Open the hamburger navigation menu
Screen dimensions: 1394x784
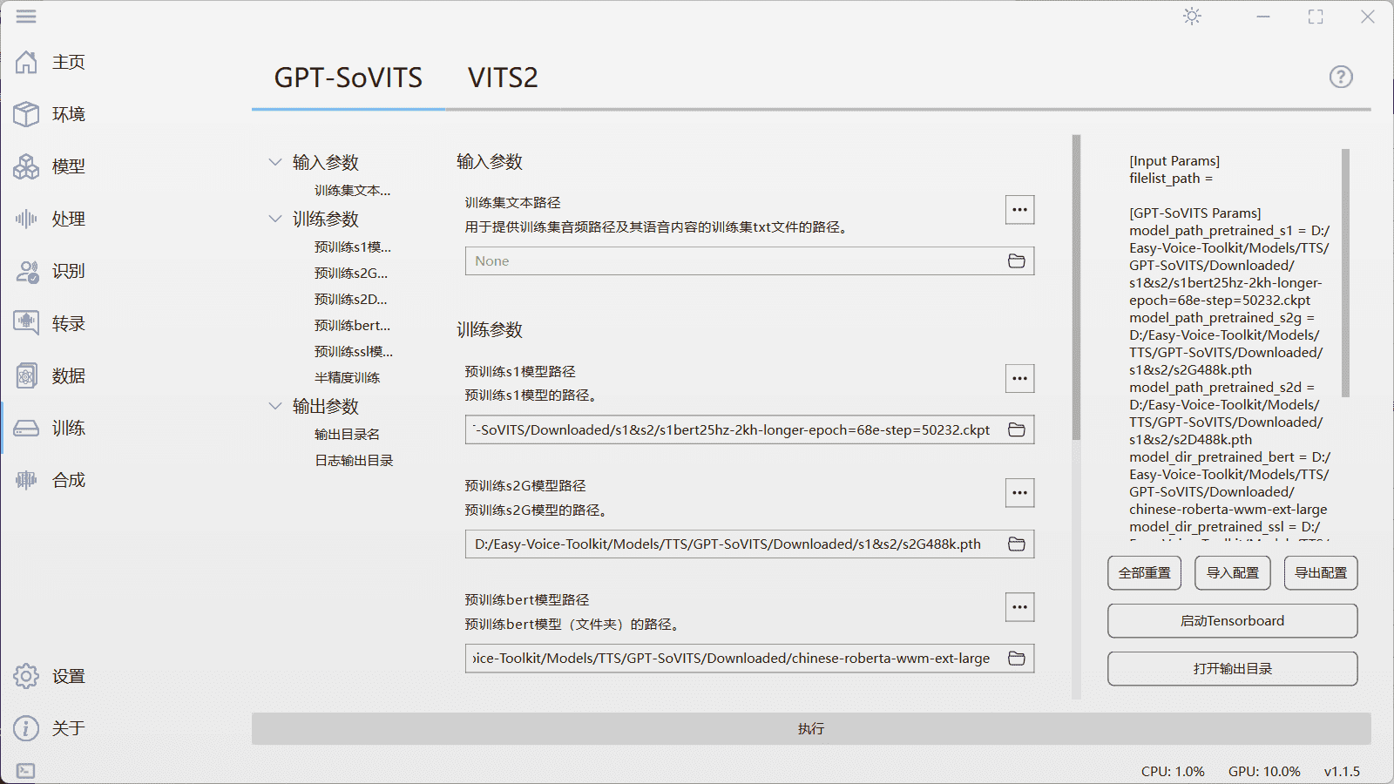point(26,17)
